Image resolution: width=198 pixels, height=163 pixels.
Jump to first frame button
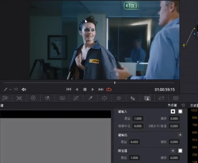(x=69, y=89)
